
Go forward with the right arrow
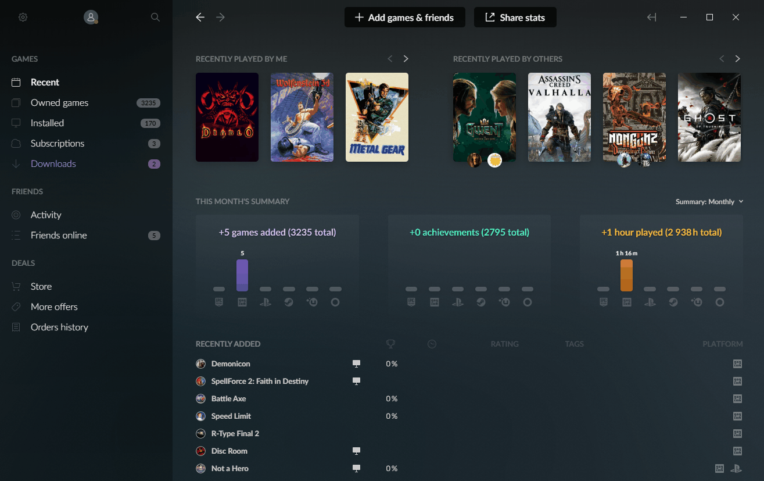(x=220, y=17)
